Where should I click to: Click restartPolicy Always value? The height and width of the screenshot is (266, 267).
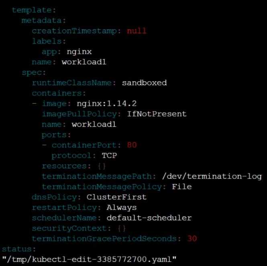[x=122, y=208]
